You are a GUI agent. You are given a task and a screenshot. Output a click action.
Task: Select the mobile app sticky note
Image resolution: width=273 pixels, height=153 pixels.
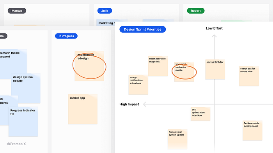[x=83, y=109]
